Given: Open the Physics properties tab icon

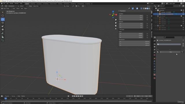Looking at the screenshot, I should point(154,66).
